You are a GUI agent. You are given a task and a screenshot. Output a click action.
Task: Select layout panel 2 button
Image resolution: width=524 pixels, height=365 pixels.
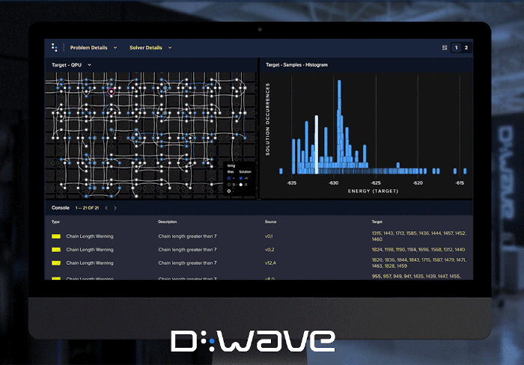466,48
